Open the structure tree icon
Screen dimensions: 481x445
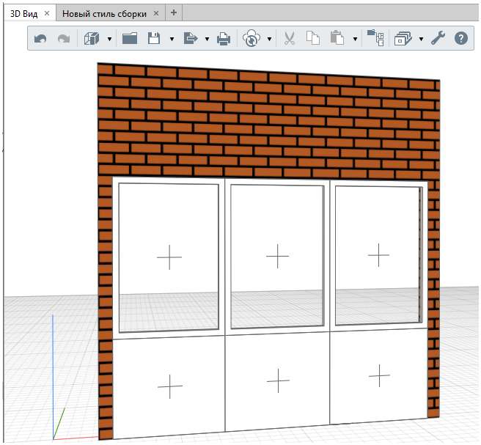point(375,39)
